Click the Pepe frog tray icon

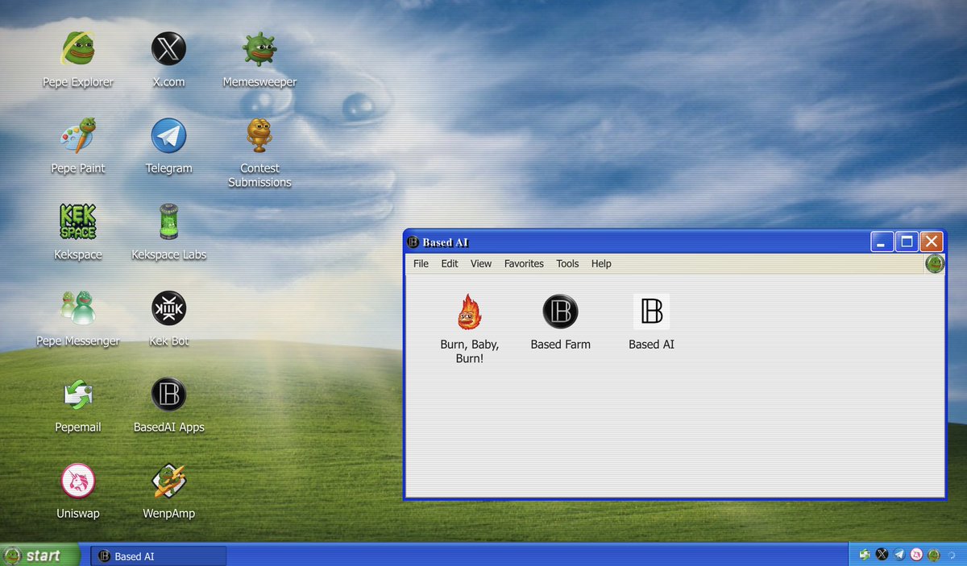click(934, 555)
